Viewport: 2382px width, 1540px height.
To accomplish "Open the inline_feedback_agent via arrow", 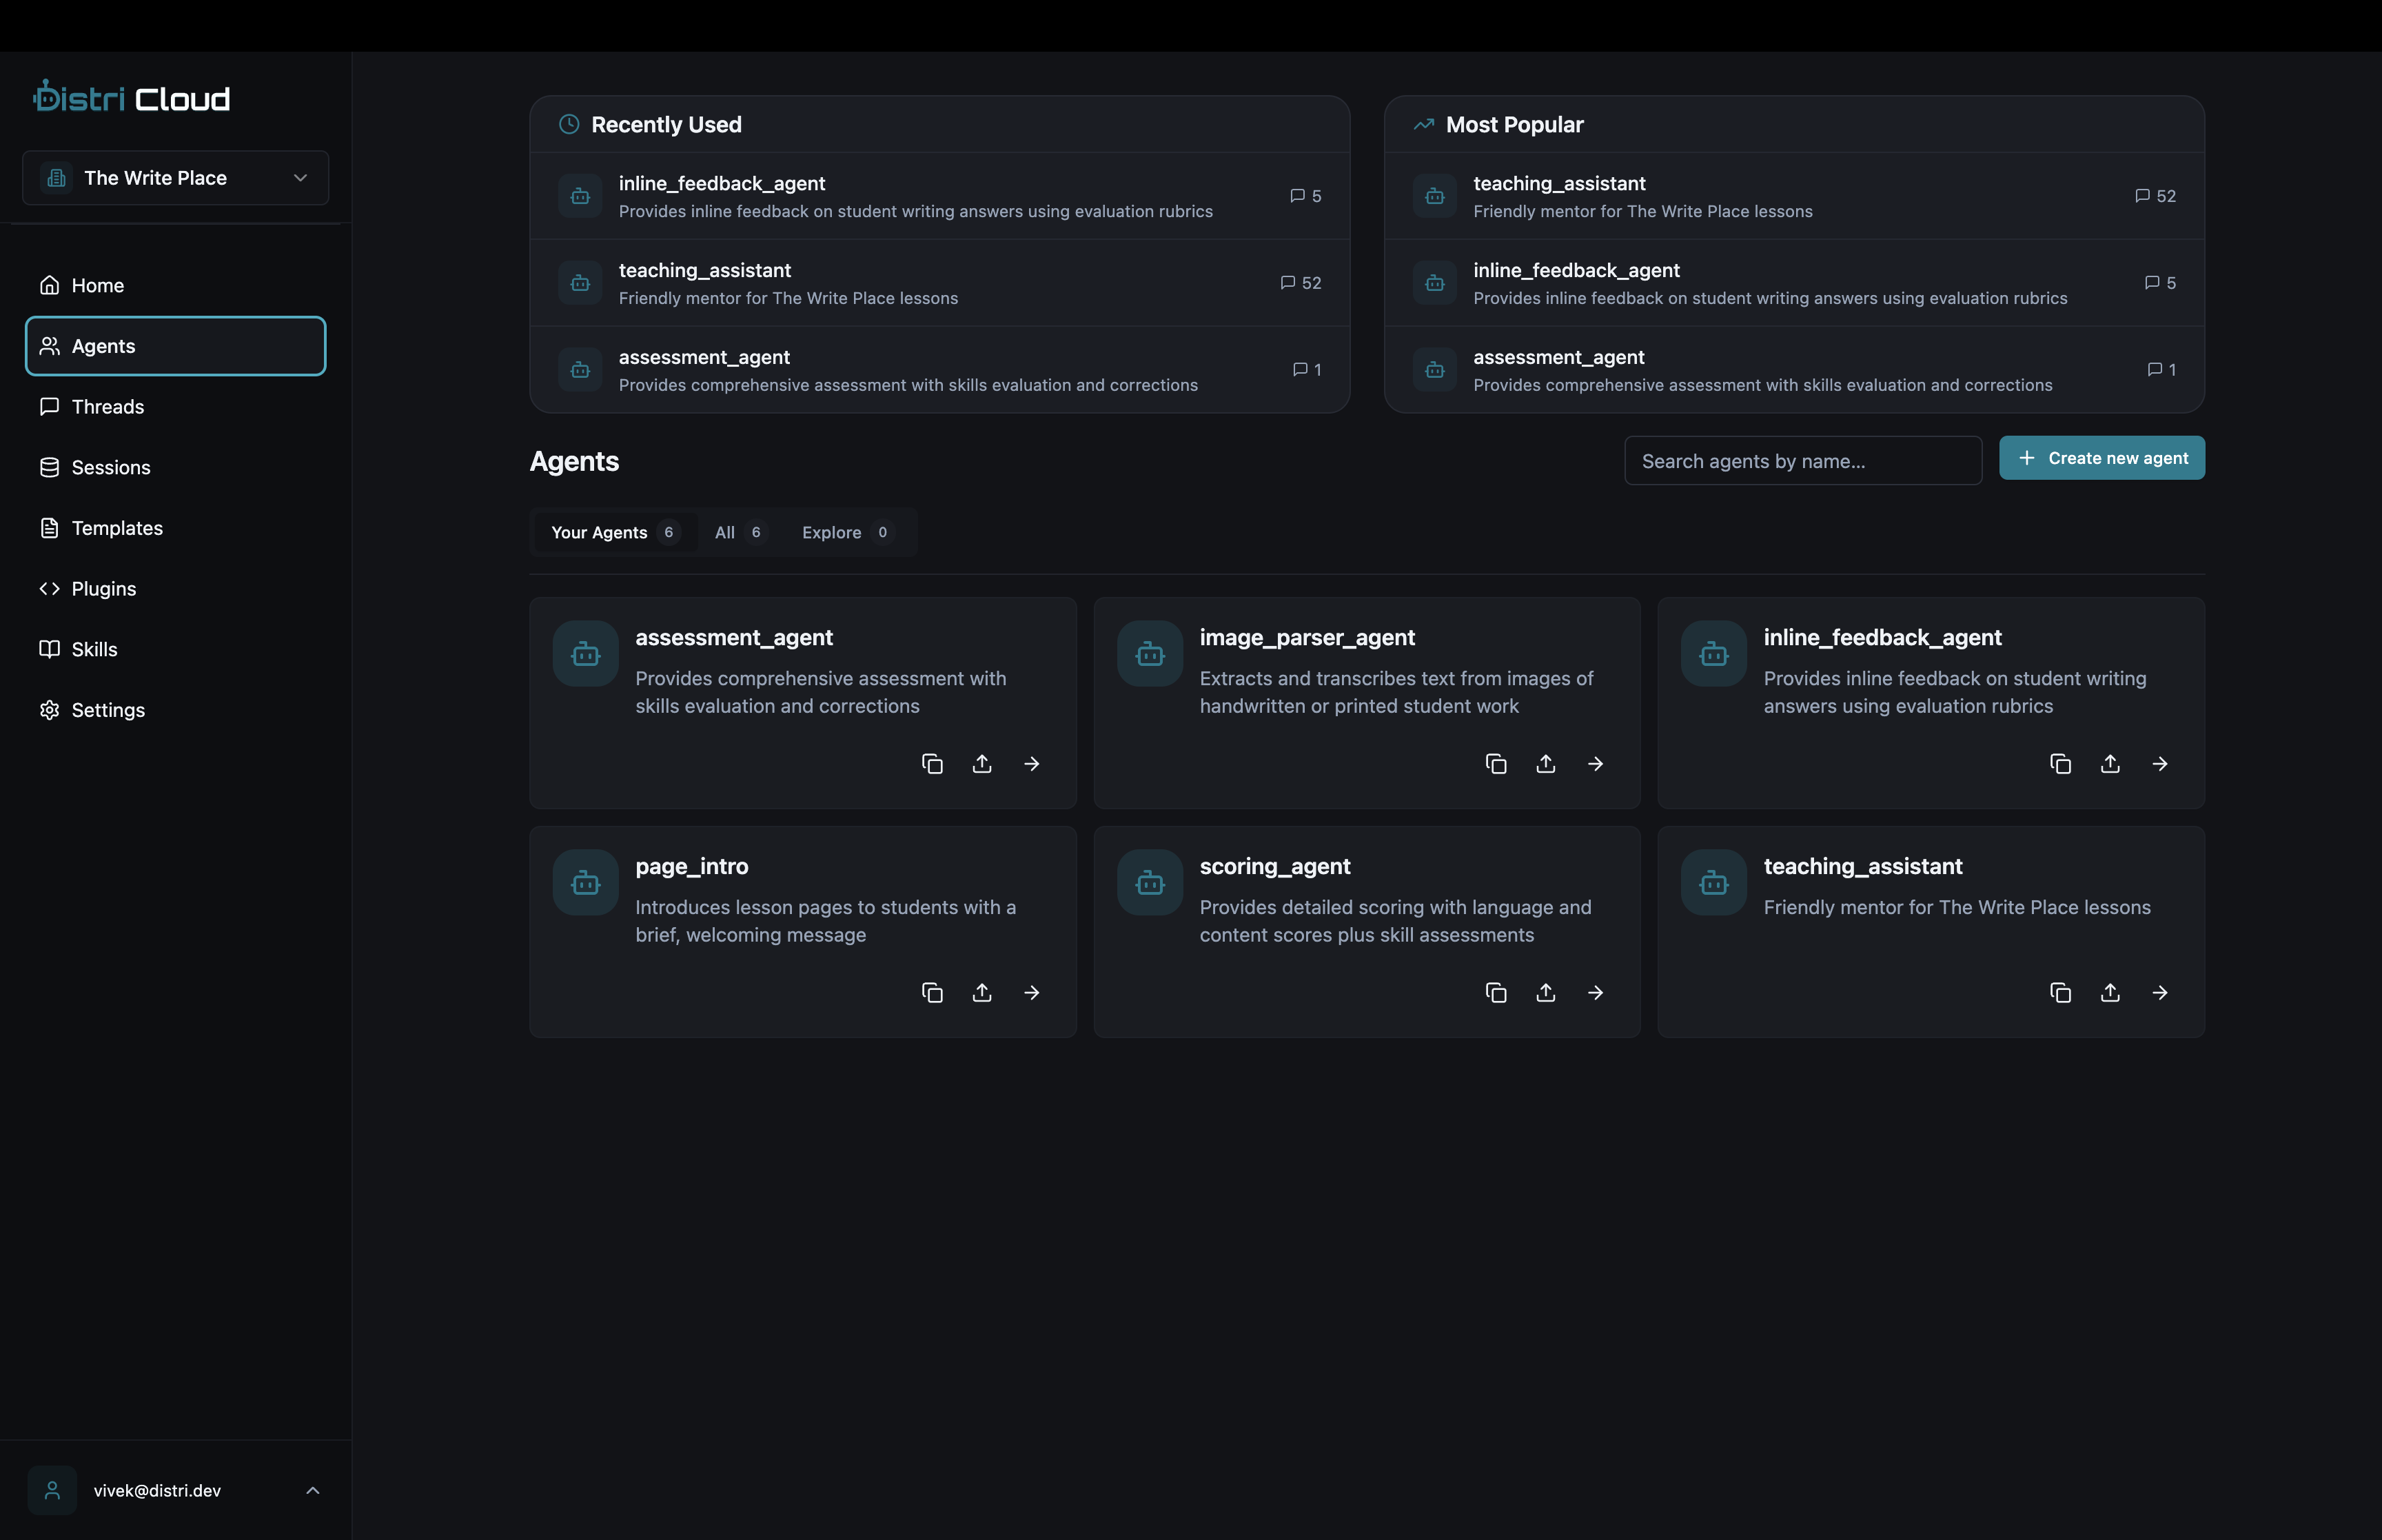I will (x=2160, y=763).
